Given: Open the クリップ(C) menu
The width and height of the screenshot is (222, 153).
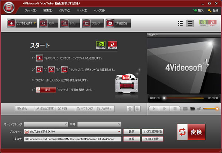Looking at the screenshot, I should pyautogui.click(x=64, y=10).
